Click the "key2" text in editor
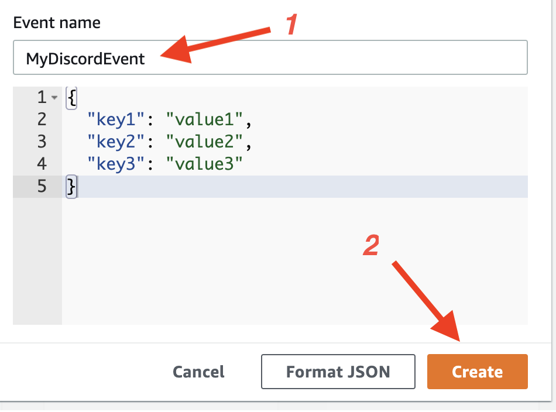The width and height of the screenshot is (556, 412). tap(116, 142)
